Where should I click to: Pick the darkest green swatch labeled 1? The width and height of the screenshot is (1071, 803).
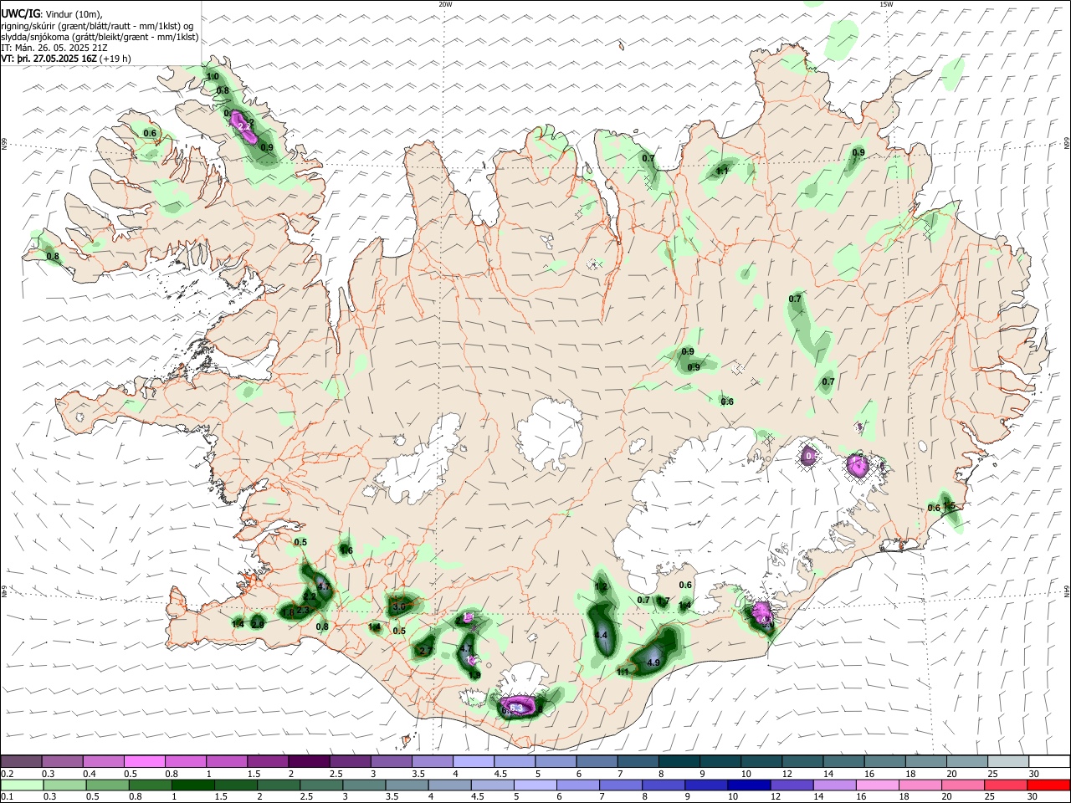[x=193, y=785]
